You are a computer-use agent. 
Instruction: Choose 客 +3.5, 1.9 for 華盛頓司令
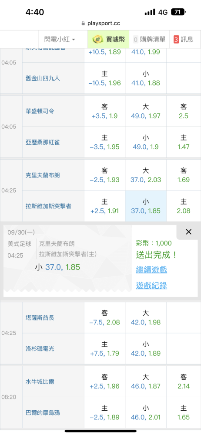pos(105,111)
